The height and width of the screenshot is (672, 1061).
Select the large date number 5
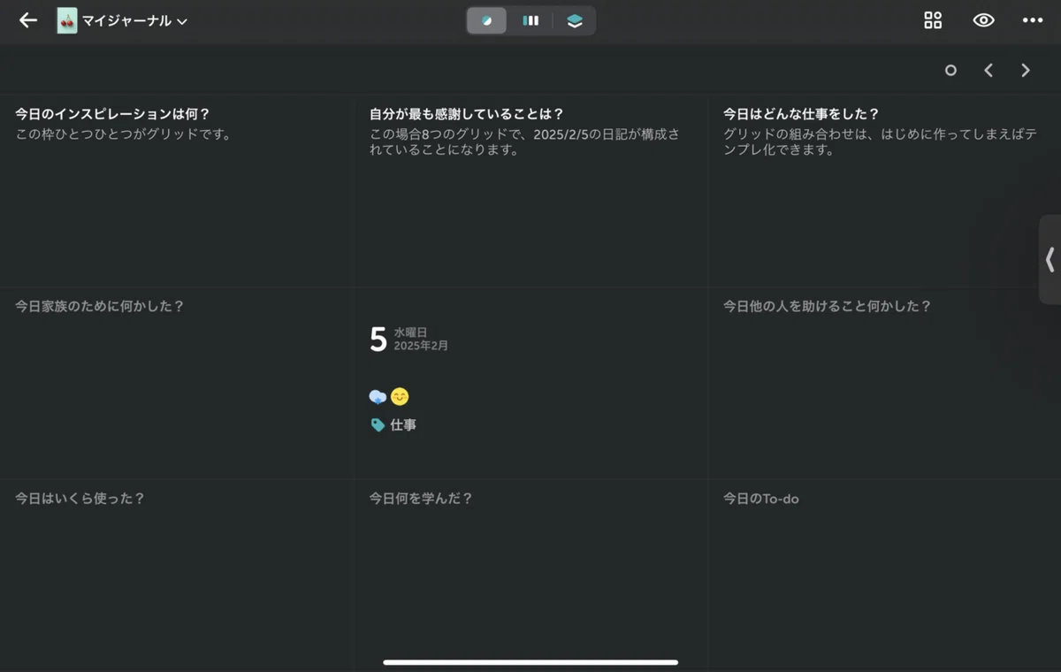pos(378,340)
